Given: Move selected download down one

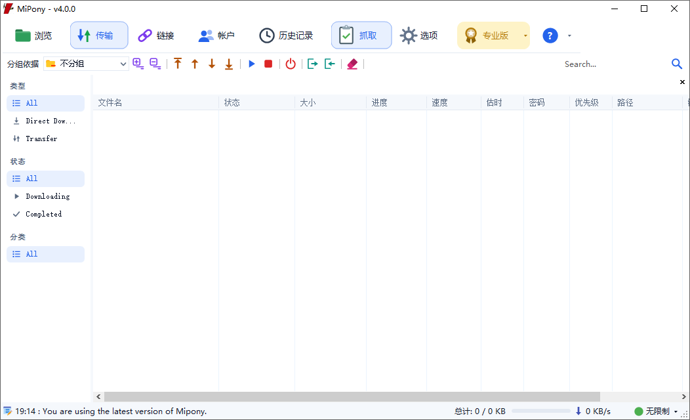Looking at the screenshot, I should tap(212, 64).
